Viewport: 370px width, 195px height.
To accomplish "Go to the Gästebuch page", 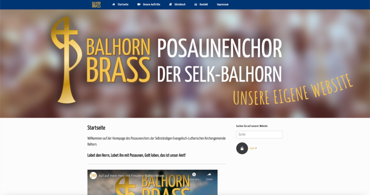I will (x=180, y=4).
